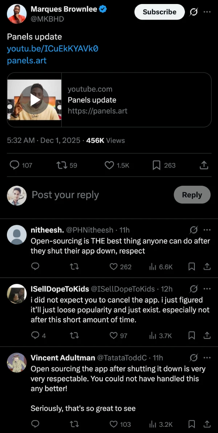Image resolution: width=218 pixels, height=433 pixels.
Task: Open the youtu.be/ICuEkKYAVk0 link
Action: tap(53, 48)
